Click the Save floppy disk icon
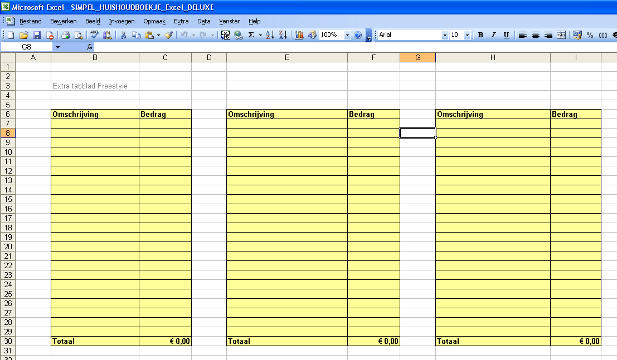617x360 pixels. pyautogui.click(x=37, y=35)
